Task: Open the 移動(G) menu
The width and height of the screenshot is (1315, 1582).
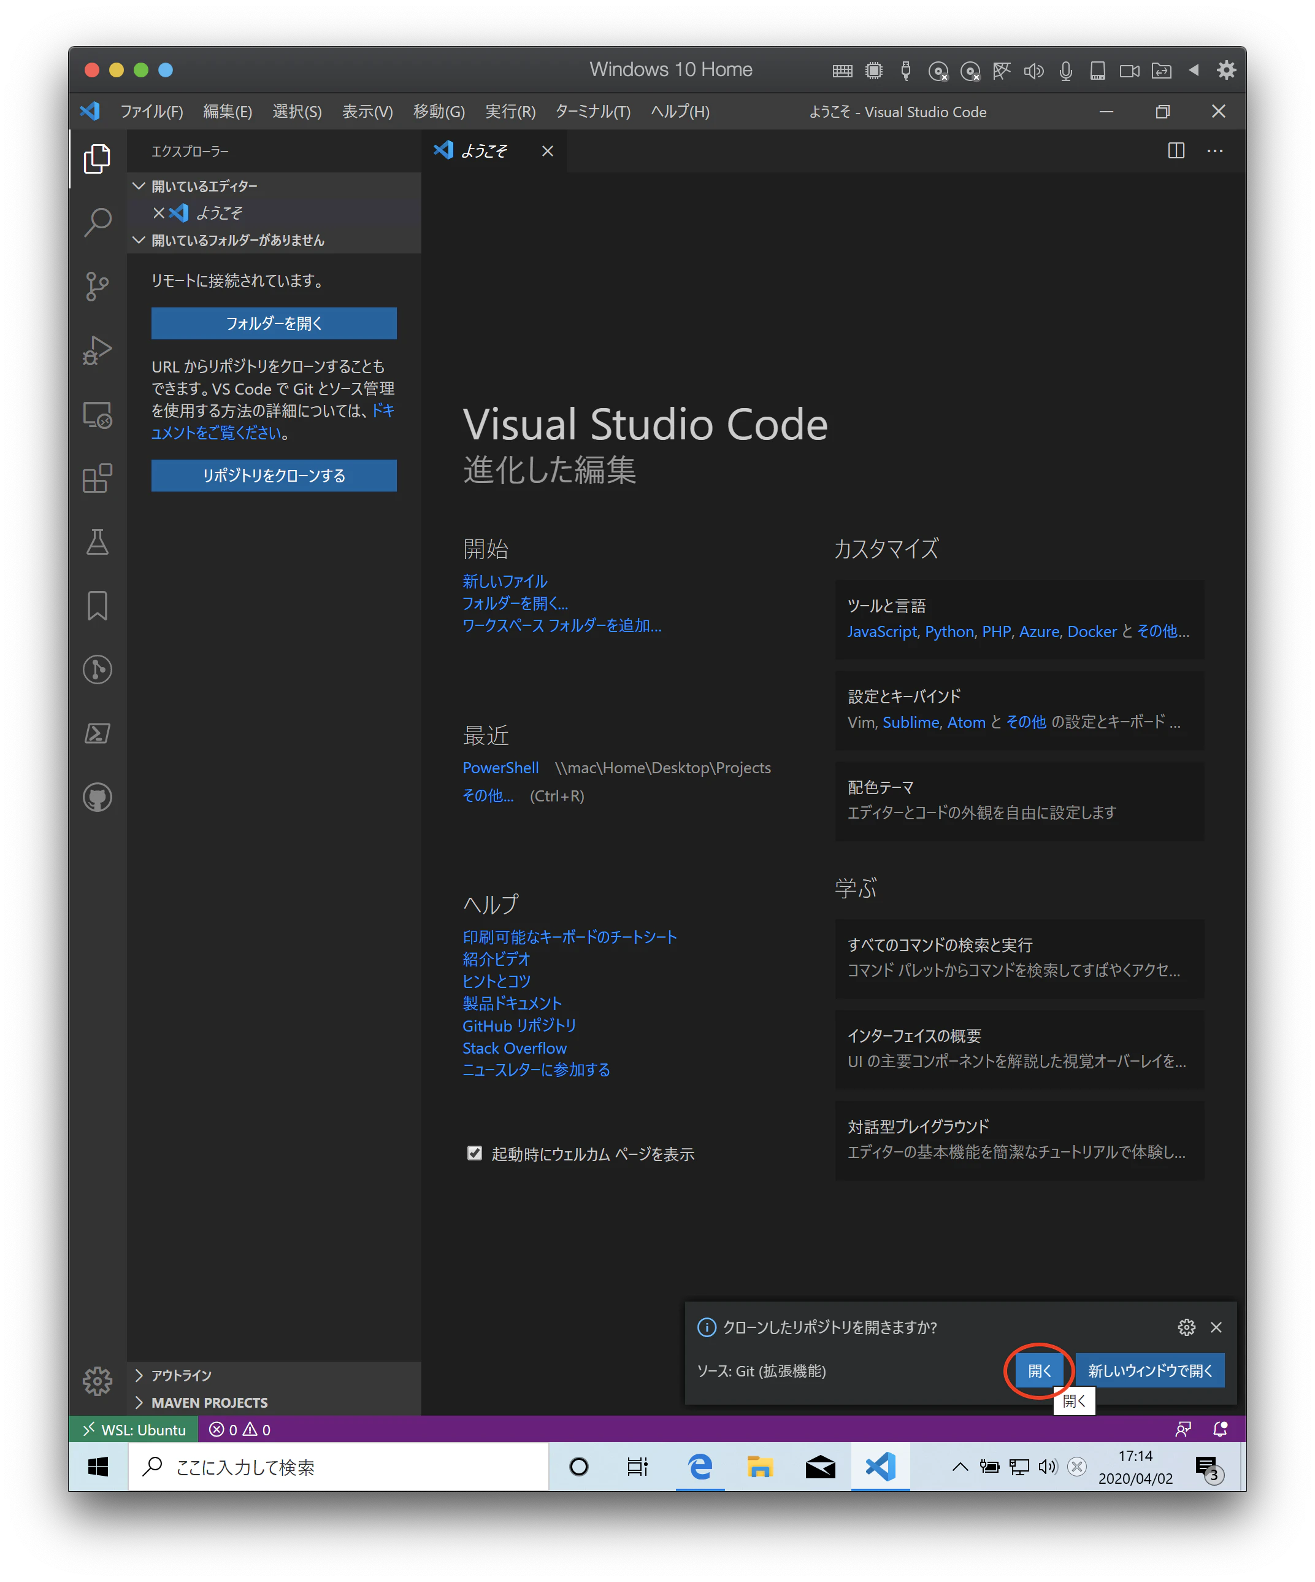Action: pyautogui.click(x=439, y=112)
